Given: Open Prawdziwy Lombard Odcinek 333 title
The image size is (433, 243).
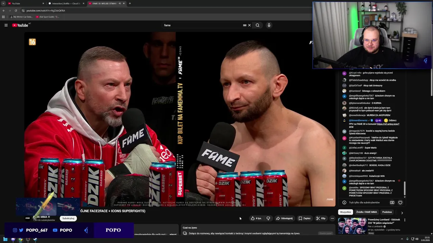Looking at the screenshot, I should (384, 221).
